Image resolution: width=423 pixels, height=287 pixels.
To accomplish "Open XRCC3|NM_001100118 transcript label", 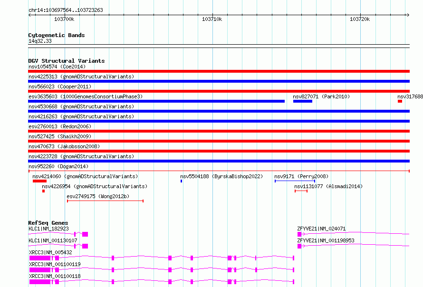I will 55,276.
